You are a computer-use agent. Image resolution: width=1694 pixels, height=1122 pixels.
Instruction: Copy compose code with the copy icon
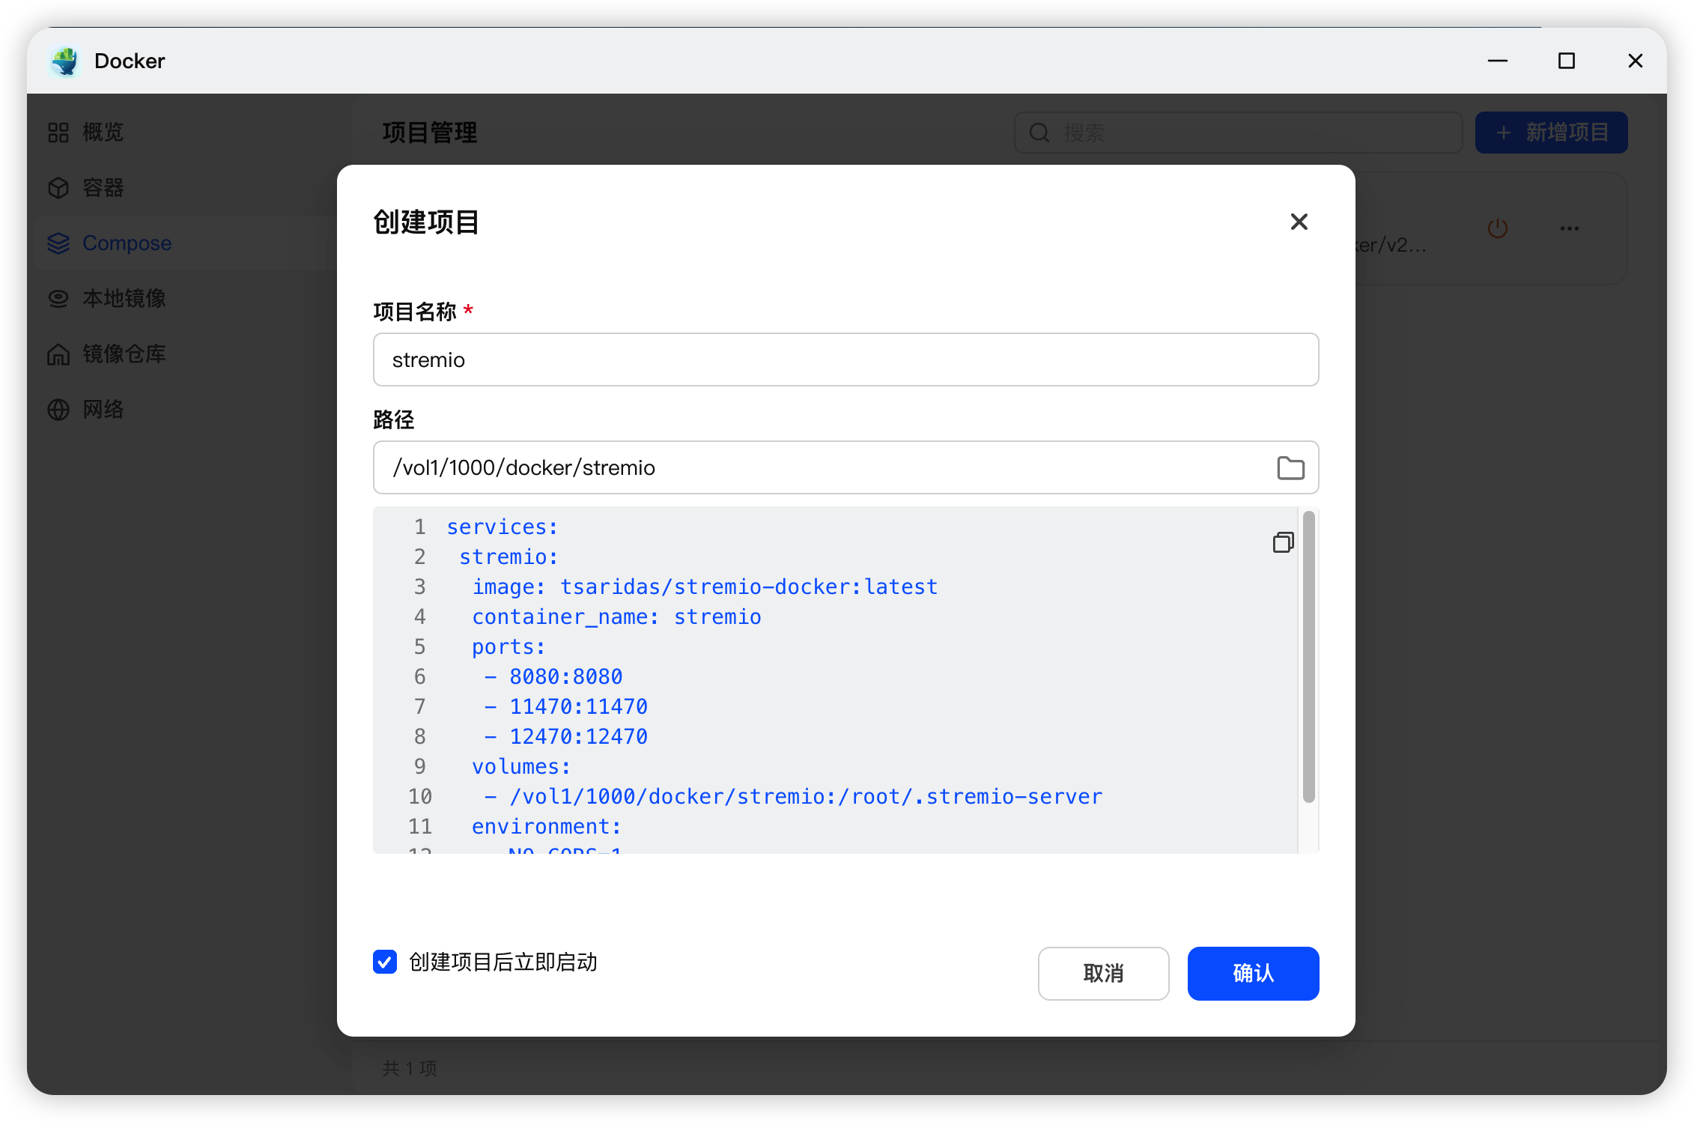(1283, 542)
